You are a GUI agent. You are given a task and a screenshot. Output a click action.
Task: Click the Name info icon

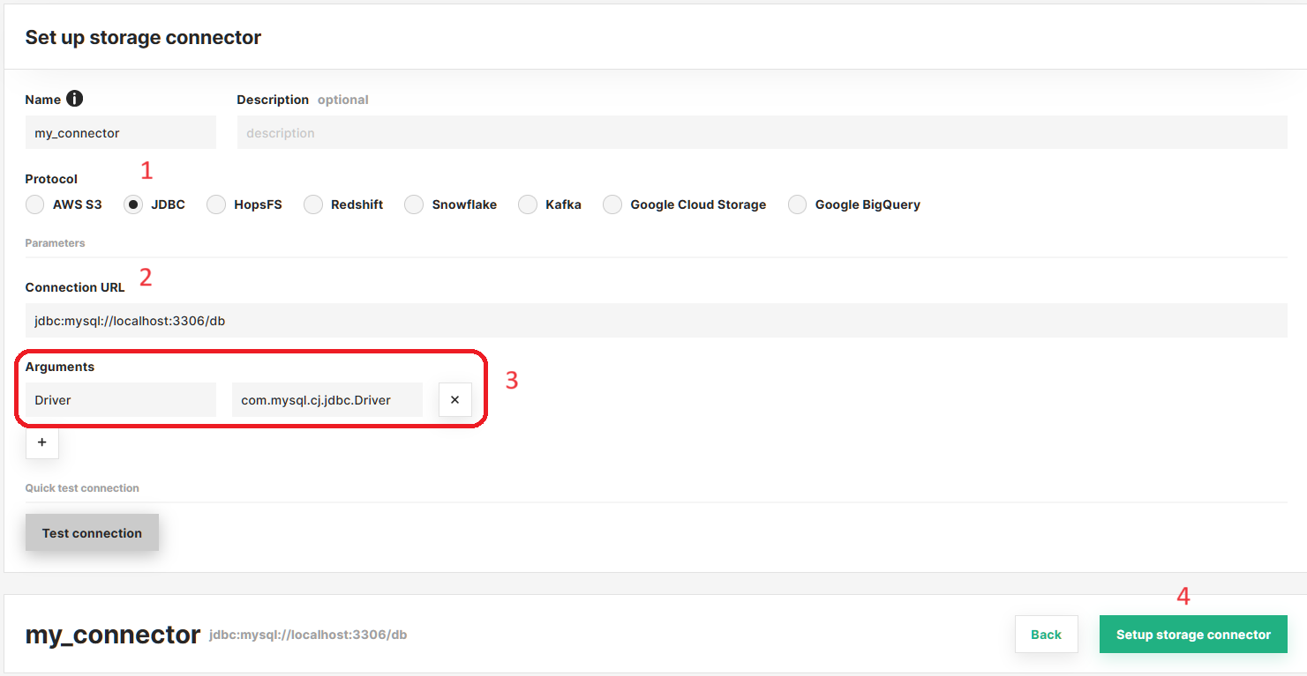(74, 99)
